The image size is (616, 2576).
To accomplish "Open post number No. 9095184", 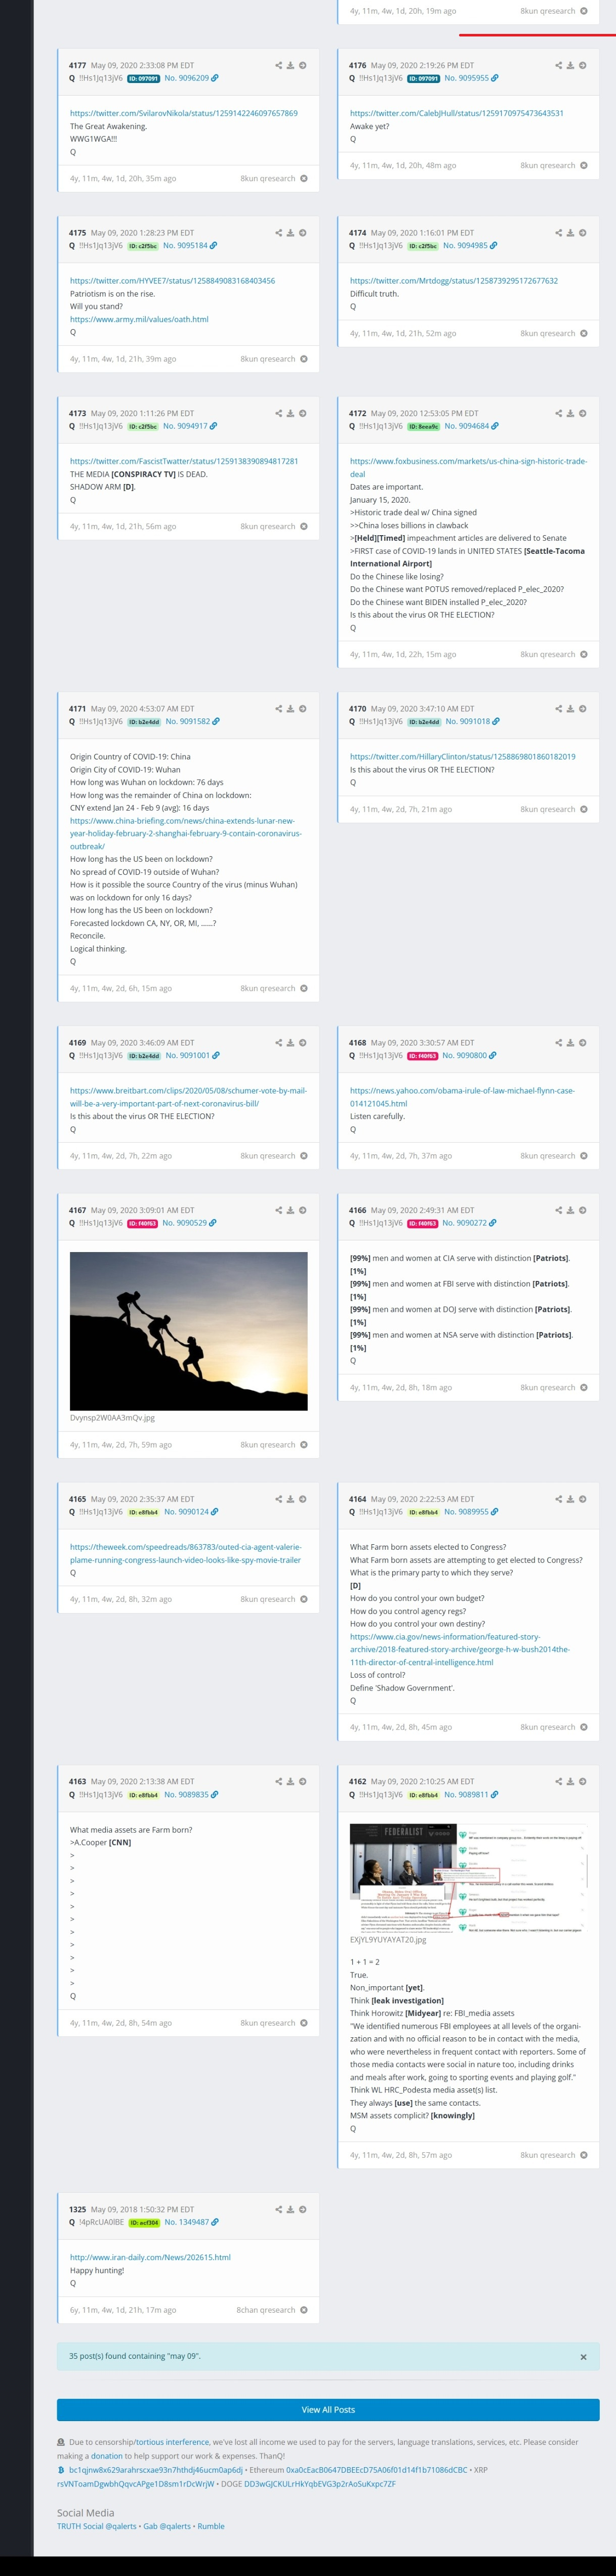I will [x=186, y=246].
